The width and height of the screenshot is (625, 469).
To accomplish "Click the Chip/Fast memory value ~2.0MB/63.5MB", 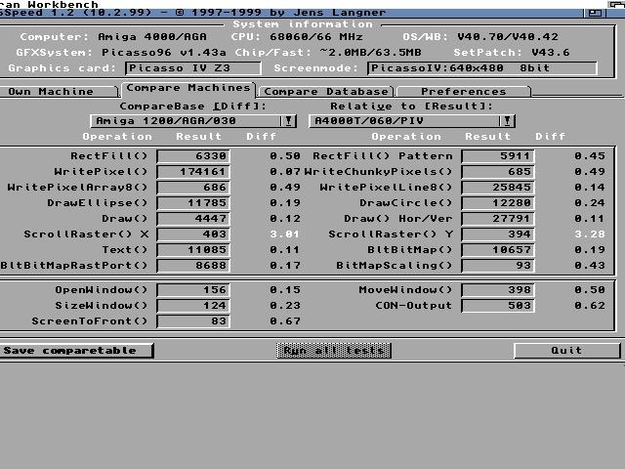I will coord(370,52).
